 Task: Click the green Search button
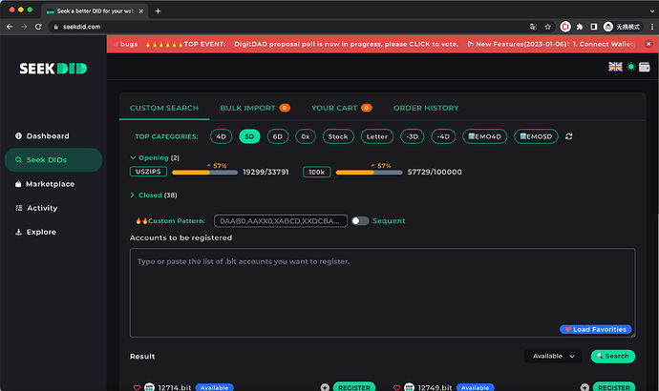tap(613, 356)
